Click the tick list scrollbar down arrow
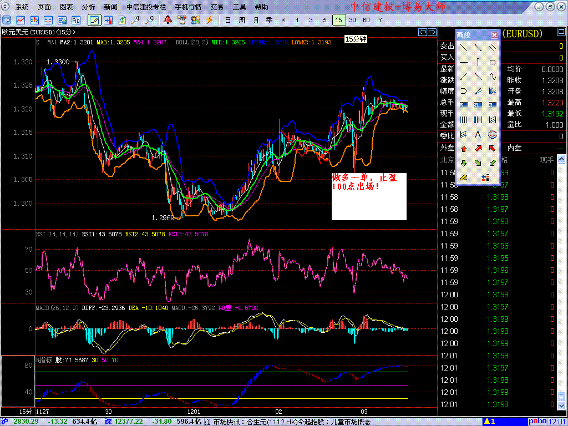Image resolution: width=568 pixels, height=426 pixels. pos(561,406)
